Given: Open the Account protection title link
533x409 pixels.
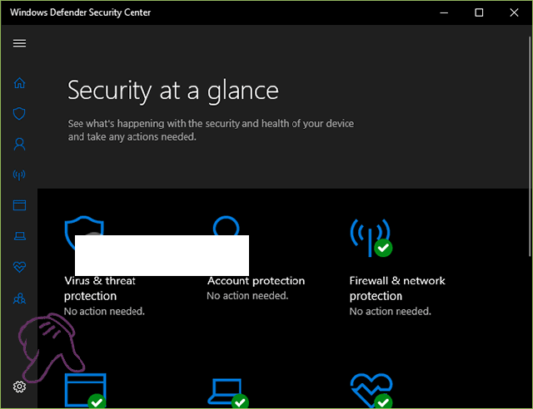Looking at the screenshot, I should click(x=256, y=281).
